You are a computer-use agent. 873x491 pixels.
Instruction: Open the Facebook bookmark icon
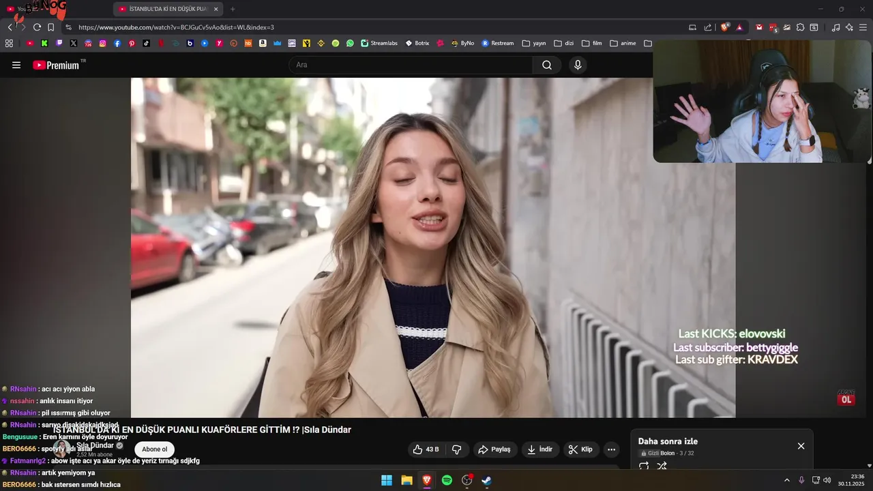tap(117, 43)
